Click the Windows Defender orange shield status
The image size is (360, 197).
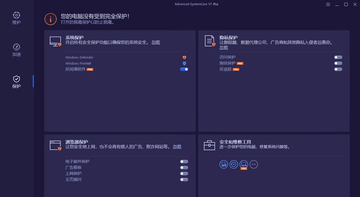point(184,57)
